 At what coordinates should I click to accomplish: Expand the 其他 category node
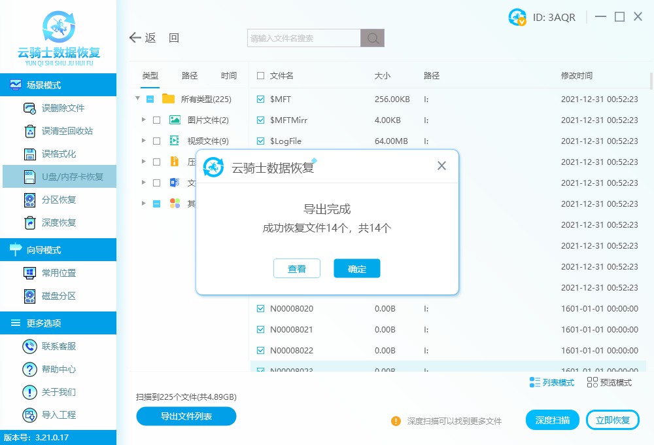[143, 204]
